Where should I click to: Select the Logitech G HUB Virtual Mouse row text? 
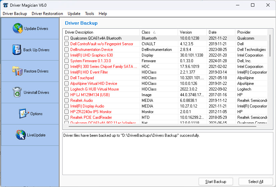point(95,89)
